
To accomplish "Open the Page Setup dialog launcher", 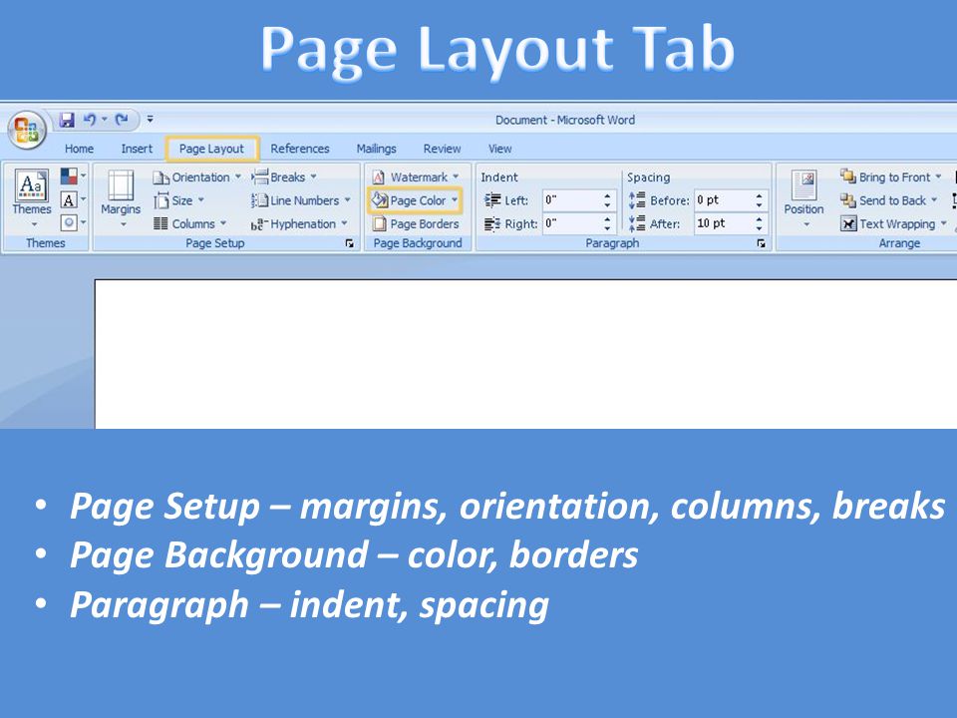I will click(349, 243).
